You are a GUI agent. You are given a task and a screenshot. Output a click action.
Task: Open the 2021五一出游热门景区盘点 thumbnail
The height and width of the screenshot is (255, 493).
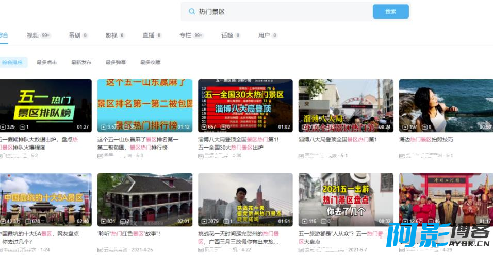click(x=346, y=199)
